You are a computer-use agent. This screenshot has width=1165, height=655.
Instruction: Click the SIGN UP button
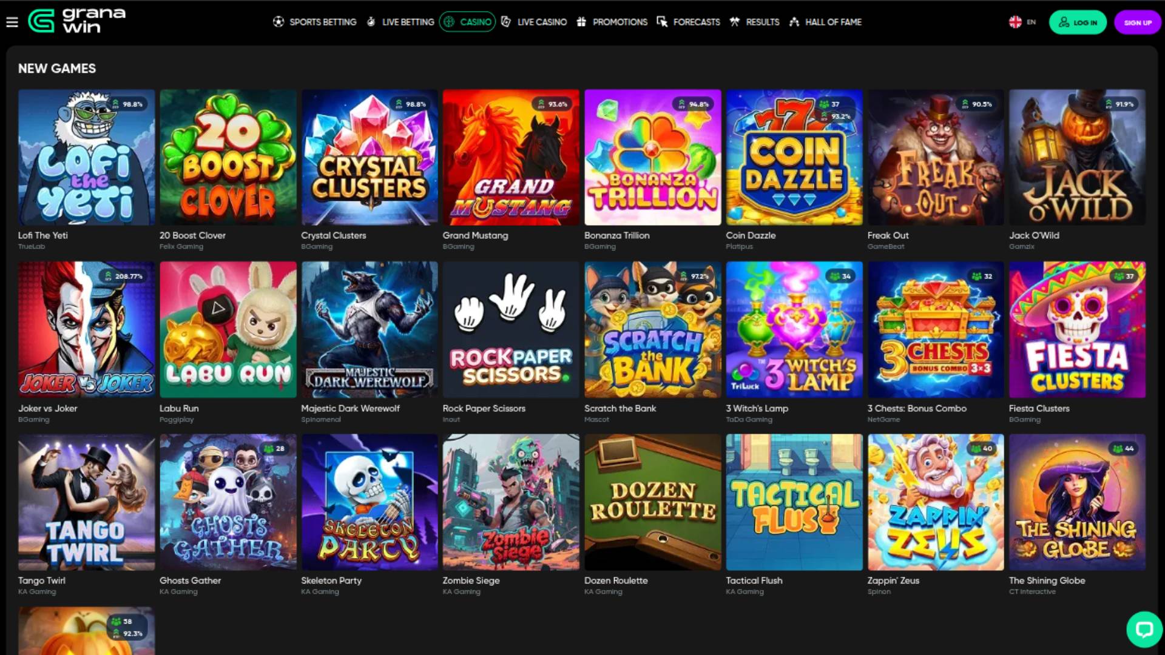[1137, 22]
